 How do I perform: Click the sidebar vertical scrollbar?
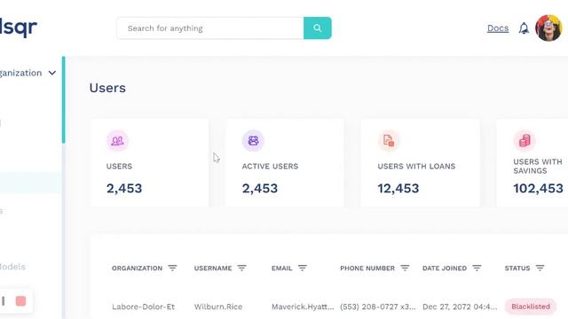coord(63,100)
